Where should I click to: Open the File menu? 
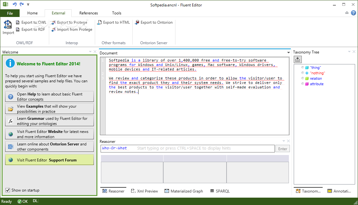pyautogui.click(x=10, y=13)
